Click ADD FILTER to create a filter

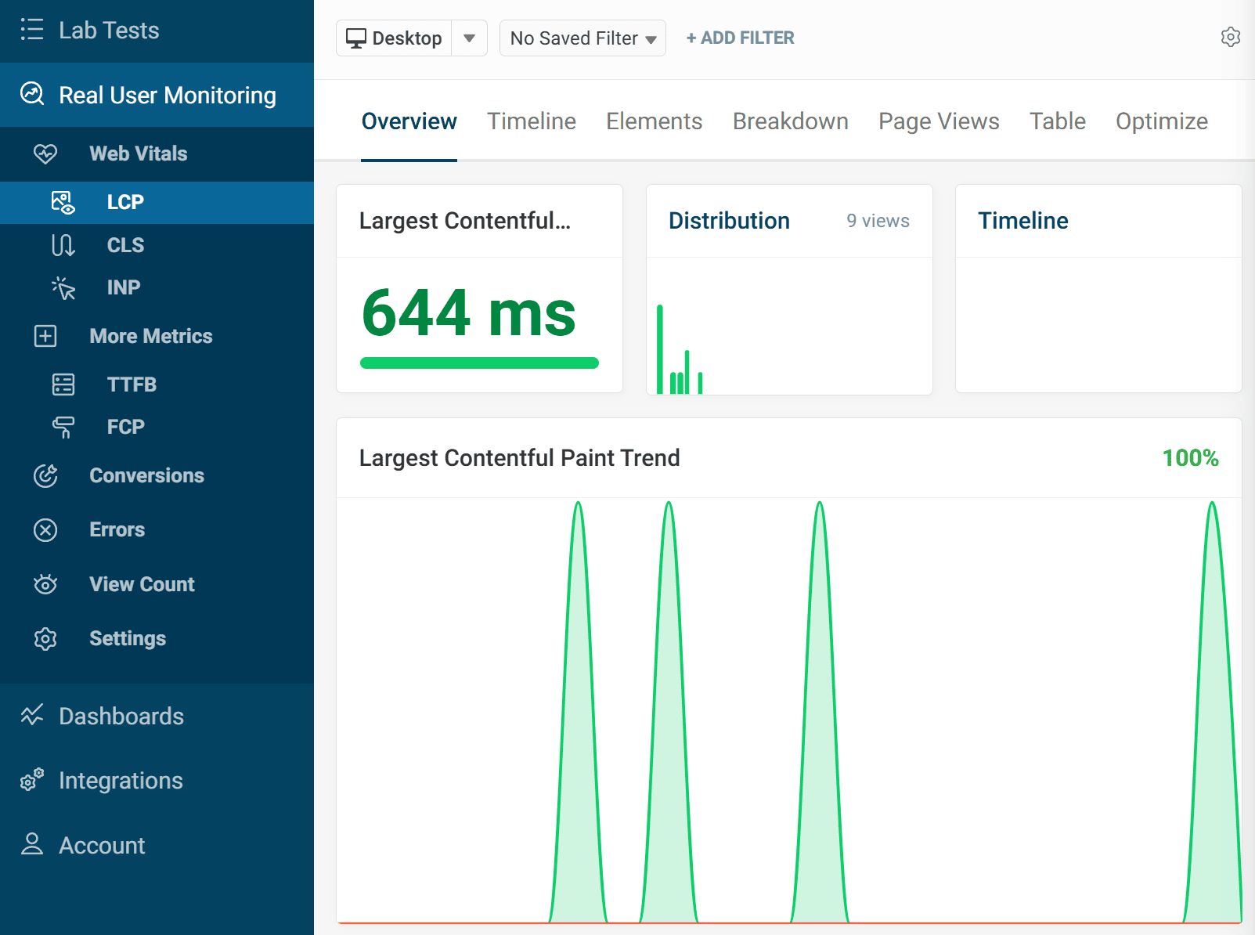(x=739, y=38)
